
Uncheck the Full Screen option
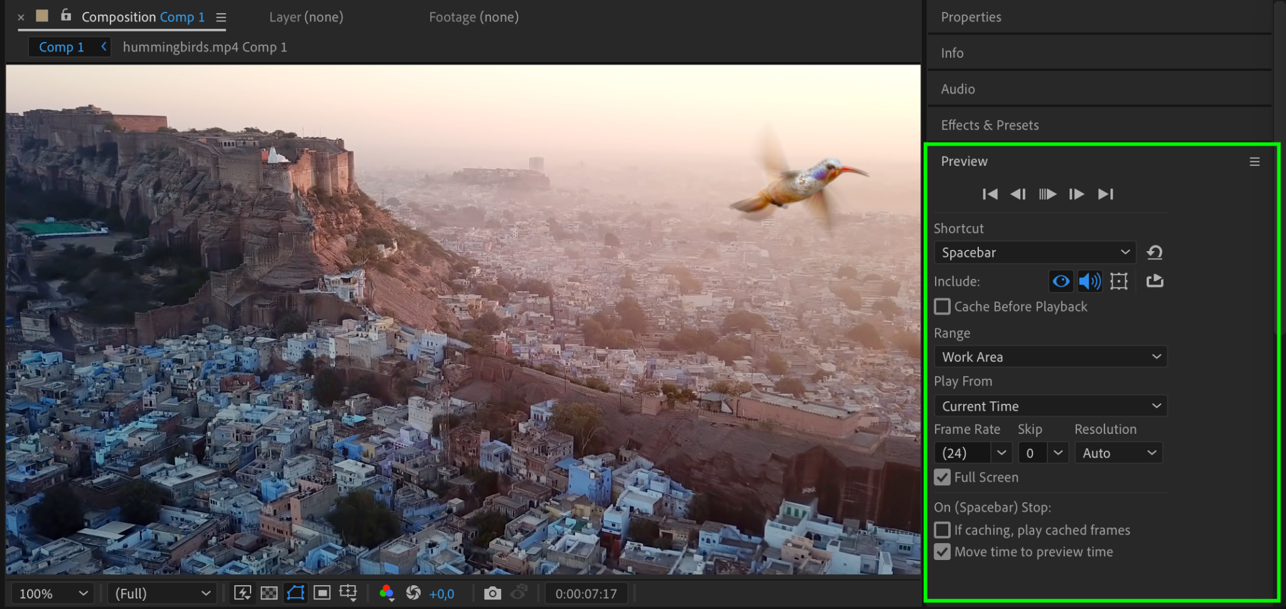(943, 478)
